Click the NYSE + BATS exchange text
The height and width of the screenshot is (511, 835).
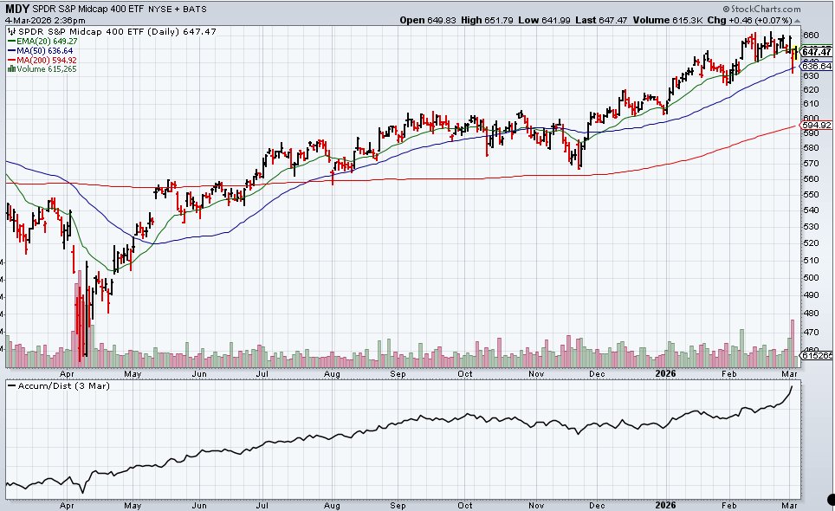[x=177, y=9]
